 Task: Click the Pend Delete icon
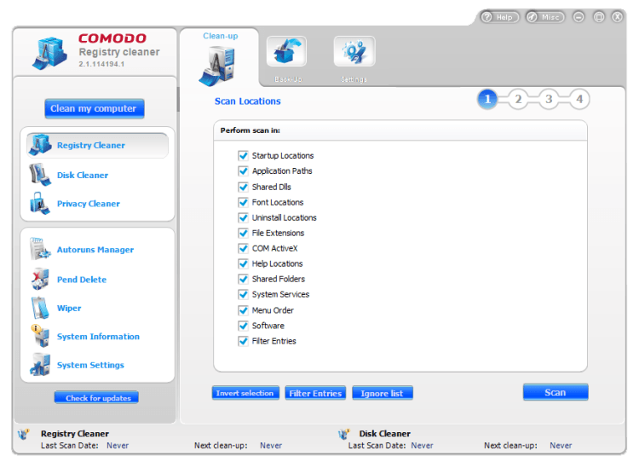click(40, 280)
